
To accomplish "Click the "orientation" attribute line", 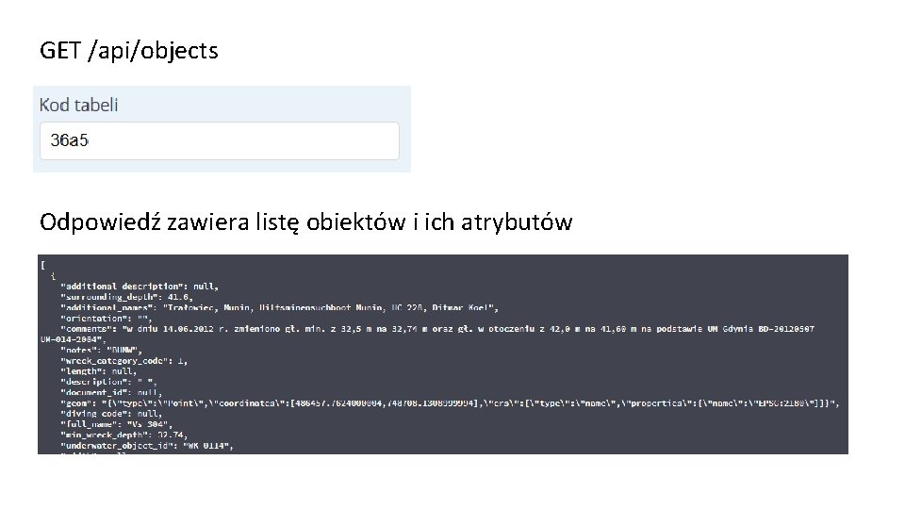I will (x=107, y=318).
